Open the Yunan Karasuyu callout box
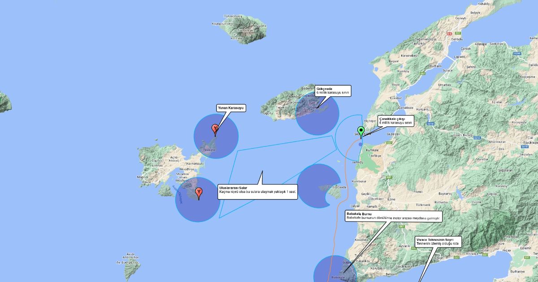This screenshot has height=282, width=538. point(231,108)
